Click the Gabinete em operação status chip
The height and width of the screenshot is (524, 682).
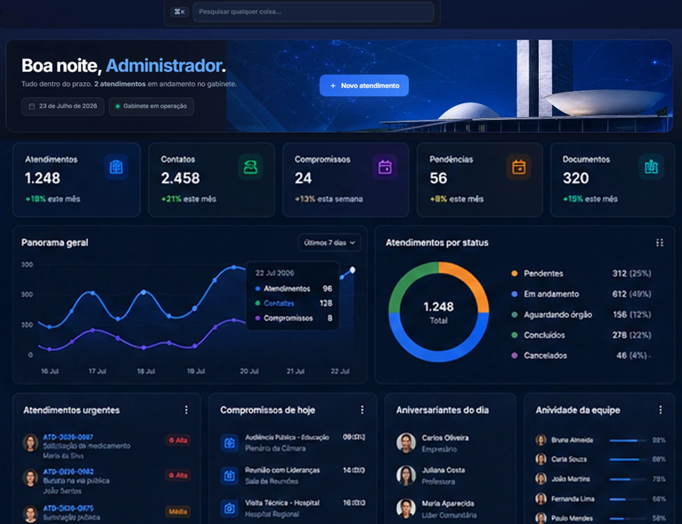click(152, 106)
